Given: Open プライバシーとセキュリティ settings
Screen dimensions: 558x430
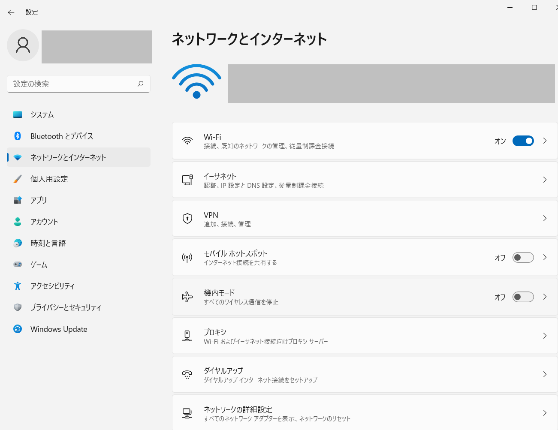Looking at the screenshot, I should (65, 307).
